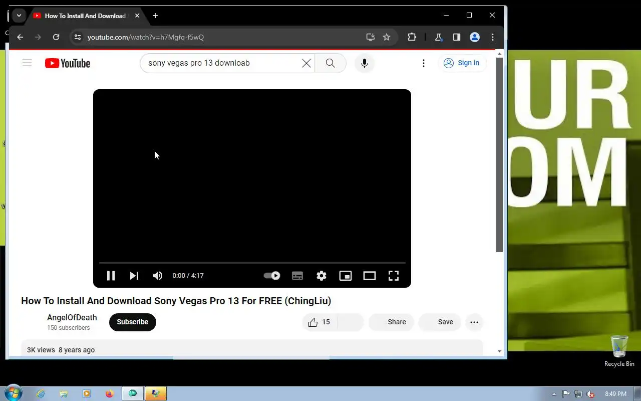The height and width of the screenshot is (401, 641).
Task: Open the Windows Start menu
Action: pyautogui.click(x=14, y=393)
